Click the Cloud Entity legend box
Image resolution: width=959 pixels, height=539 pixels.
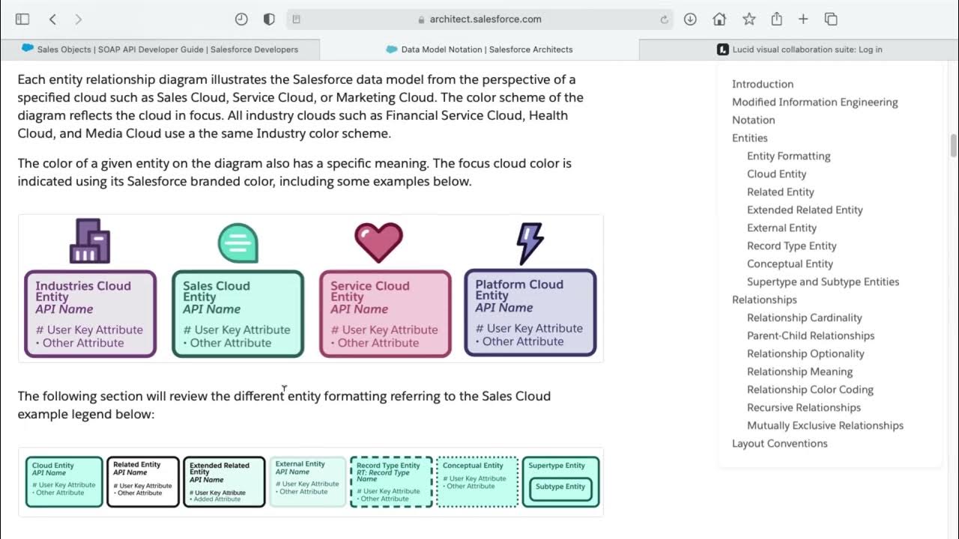pyautogui.click(x=64, y=481)
